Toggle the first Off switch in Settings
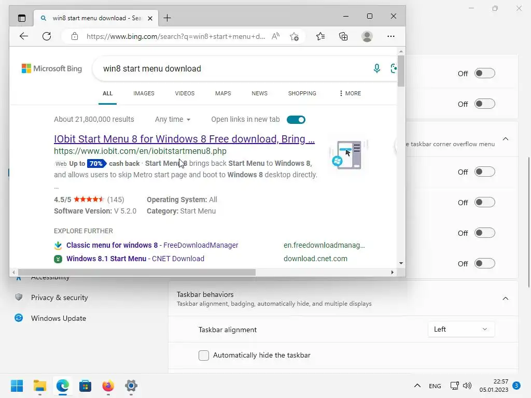531x398 pixels. (485, 74)
